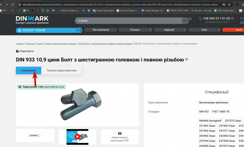Open 2024 Графік відсут... bookmark
The width and height of the screenshot is (244, 147).
[225, 10]
